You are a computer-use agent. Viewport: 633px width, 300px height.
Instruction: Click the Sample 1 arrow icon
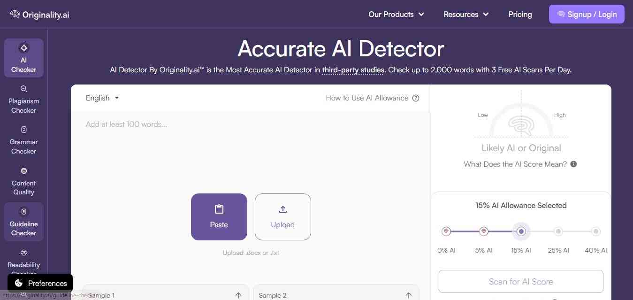click(238, 295)
